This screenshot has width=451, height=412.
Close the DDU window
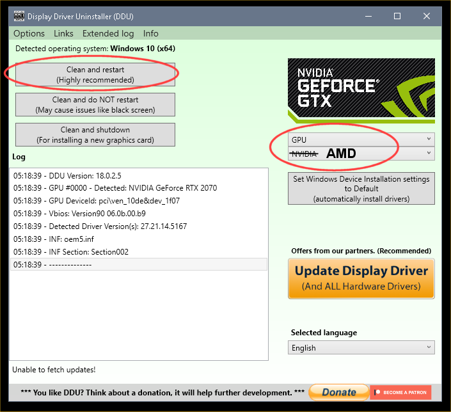[x=427, y=17]
